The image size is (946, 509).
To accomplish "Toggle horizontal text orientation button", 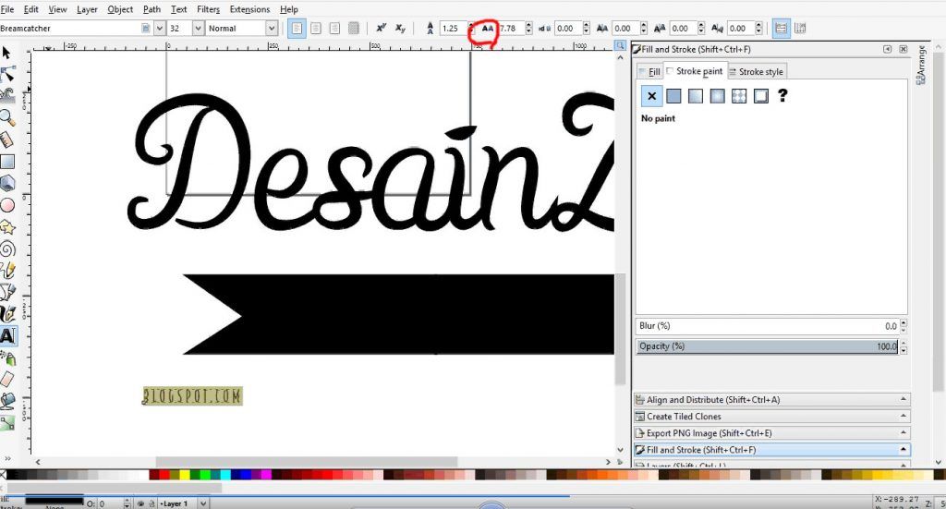I will click(782, 29).
